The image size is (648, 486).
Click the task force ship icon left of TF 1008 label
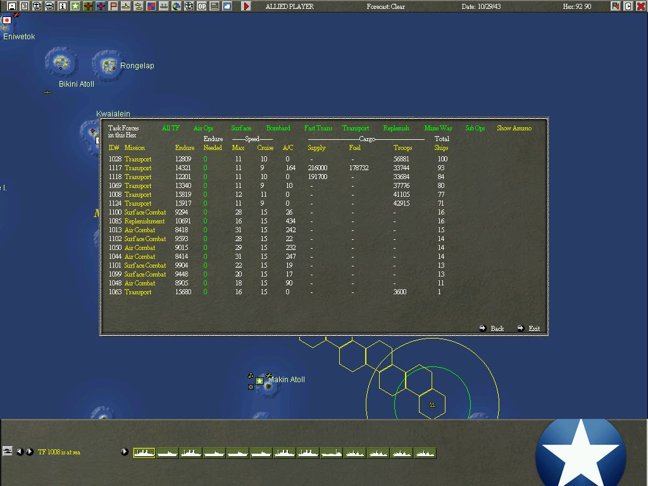(x=8, y=451)
